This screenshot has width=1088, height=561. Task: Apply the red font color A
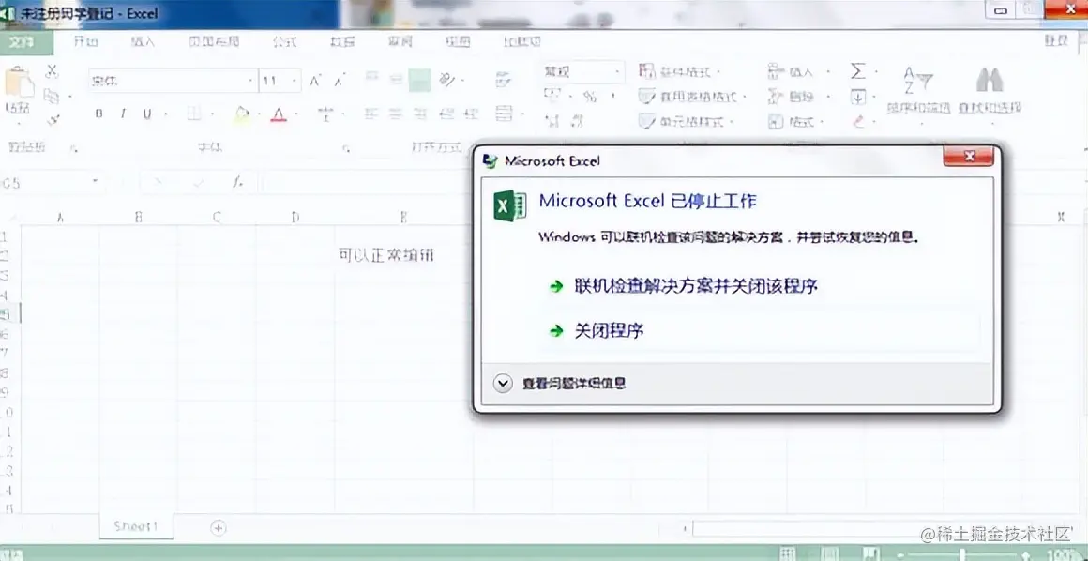coord(279,114)
